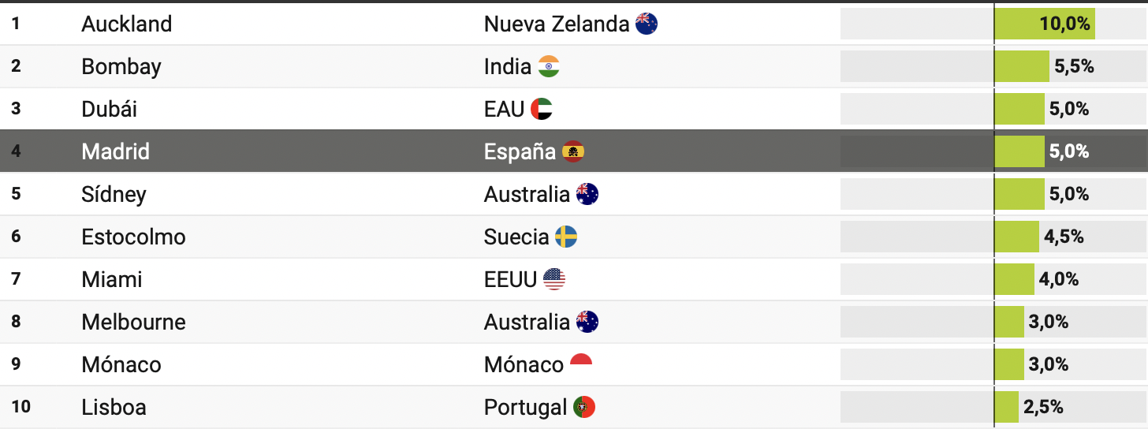Click the Spain flag icon
This screenshot has width=1148, height=429.
[x=573, y=151]
